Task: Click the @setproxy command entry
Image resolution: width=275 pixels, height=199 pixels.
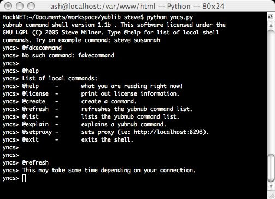Action: (37, 132)
